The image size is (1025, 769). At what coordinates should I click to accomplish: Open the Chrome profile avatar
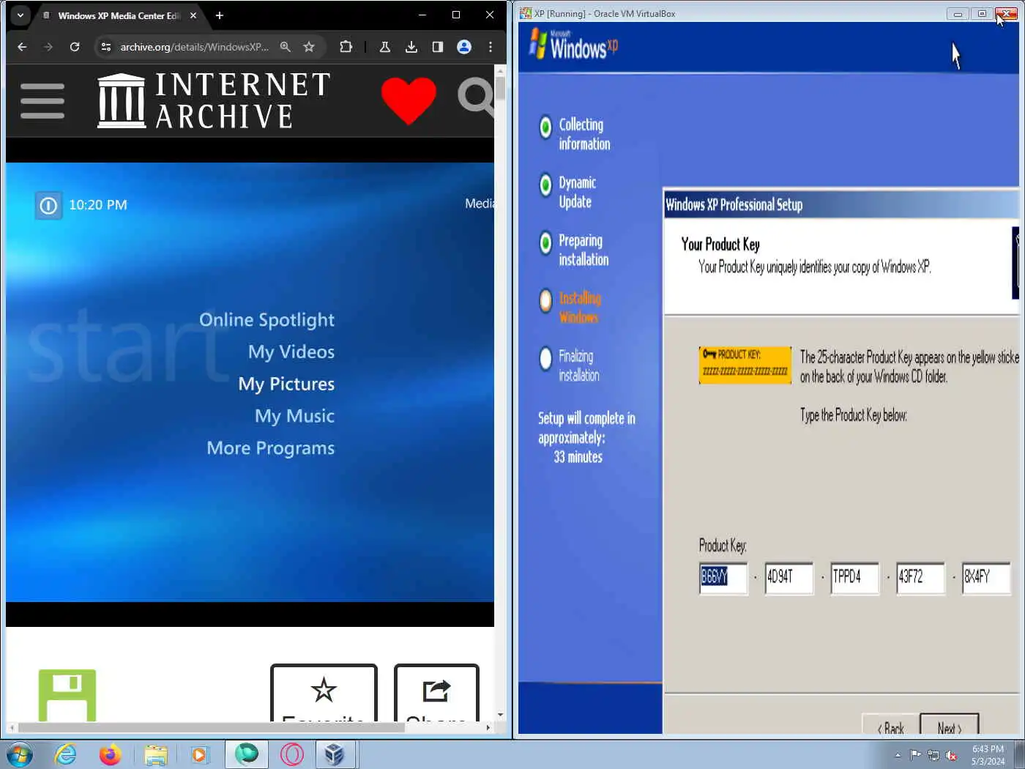click(464, 47)
